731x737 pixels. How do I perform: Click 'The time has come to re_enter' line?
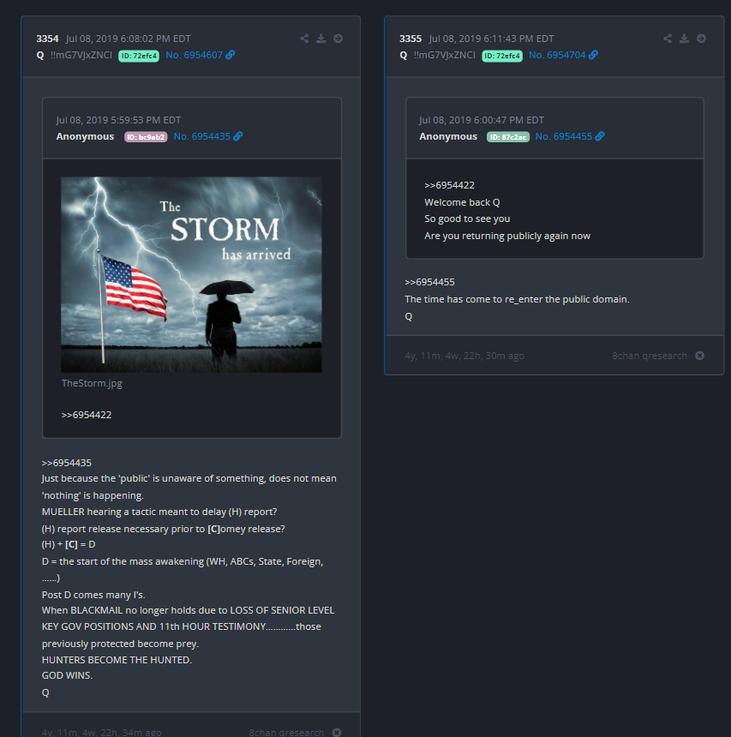[517, 299]
